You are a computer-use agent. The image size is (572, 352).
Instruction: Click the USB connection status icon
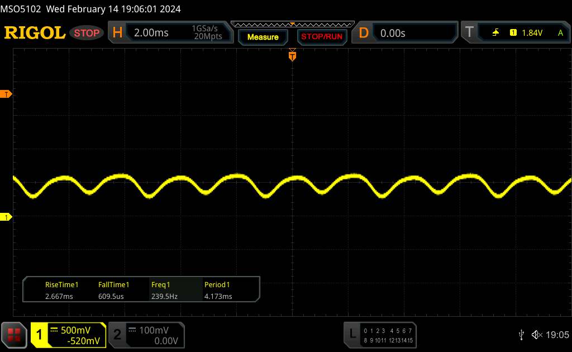(x=521, y=335)
